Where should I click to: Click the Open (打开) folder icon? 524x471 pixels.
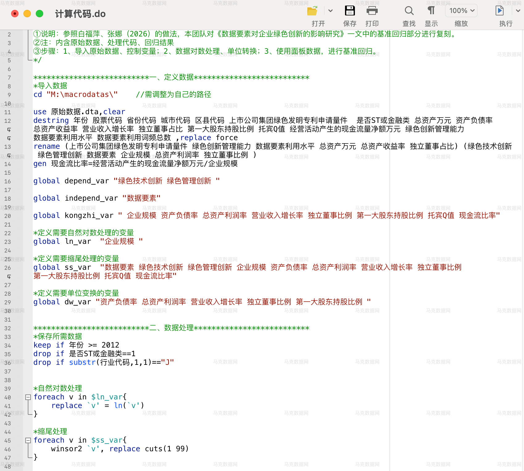click(312, 11)
